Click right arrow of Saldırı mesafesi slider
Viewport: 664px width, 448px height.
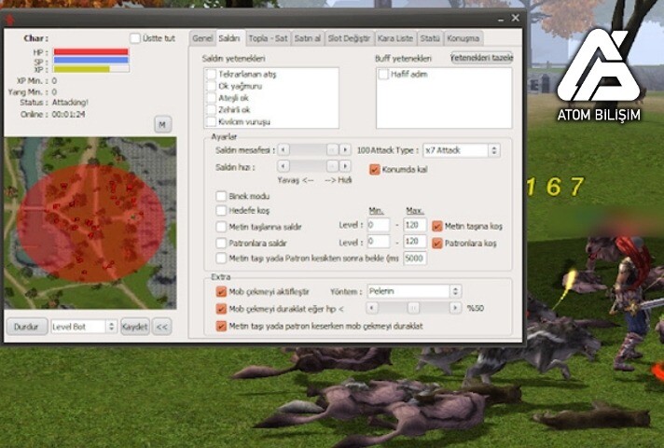click(x=345, y=149)
